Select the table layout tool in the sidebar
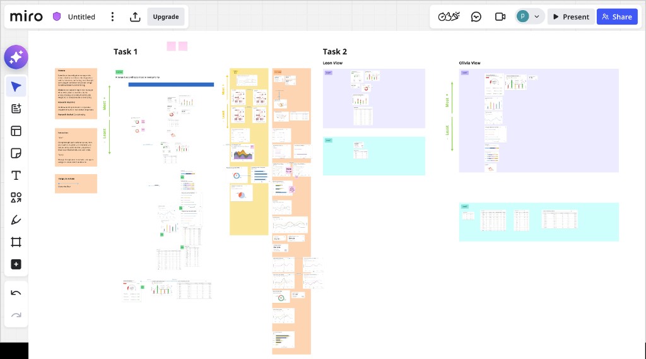Image resolution: width=646 pixels, height=359 pixels. tap(16, 131)
